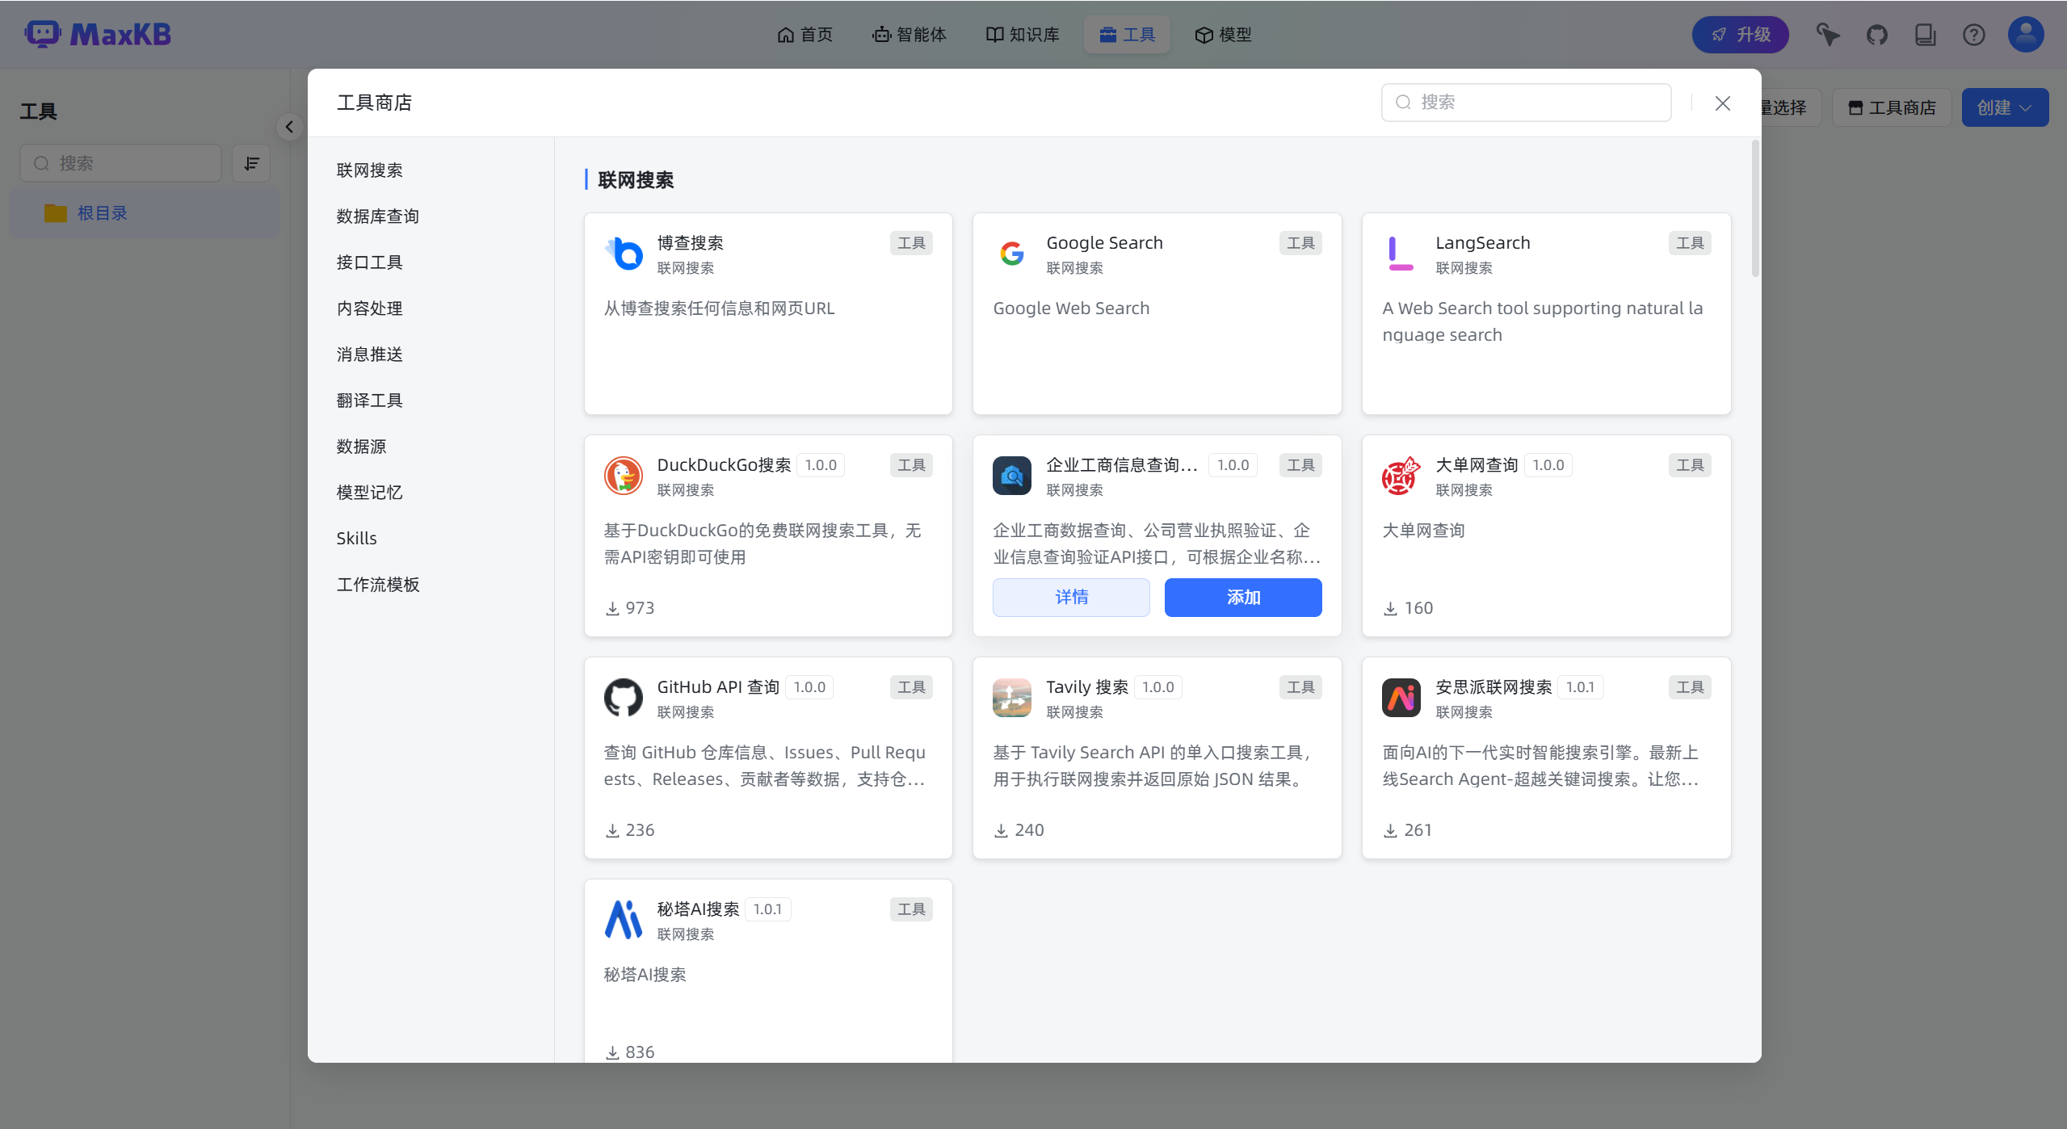The height and width of the screenshot is (1129, 2067).
Task: Select the 根目录 tree item
Action: point(145,213)
